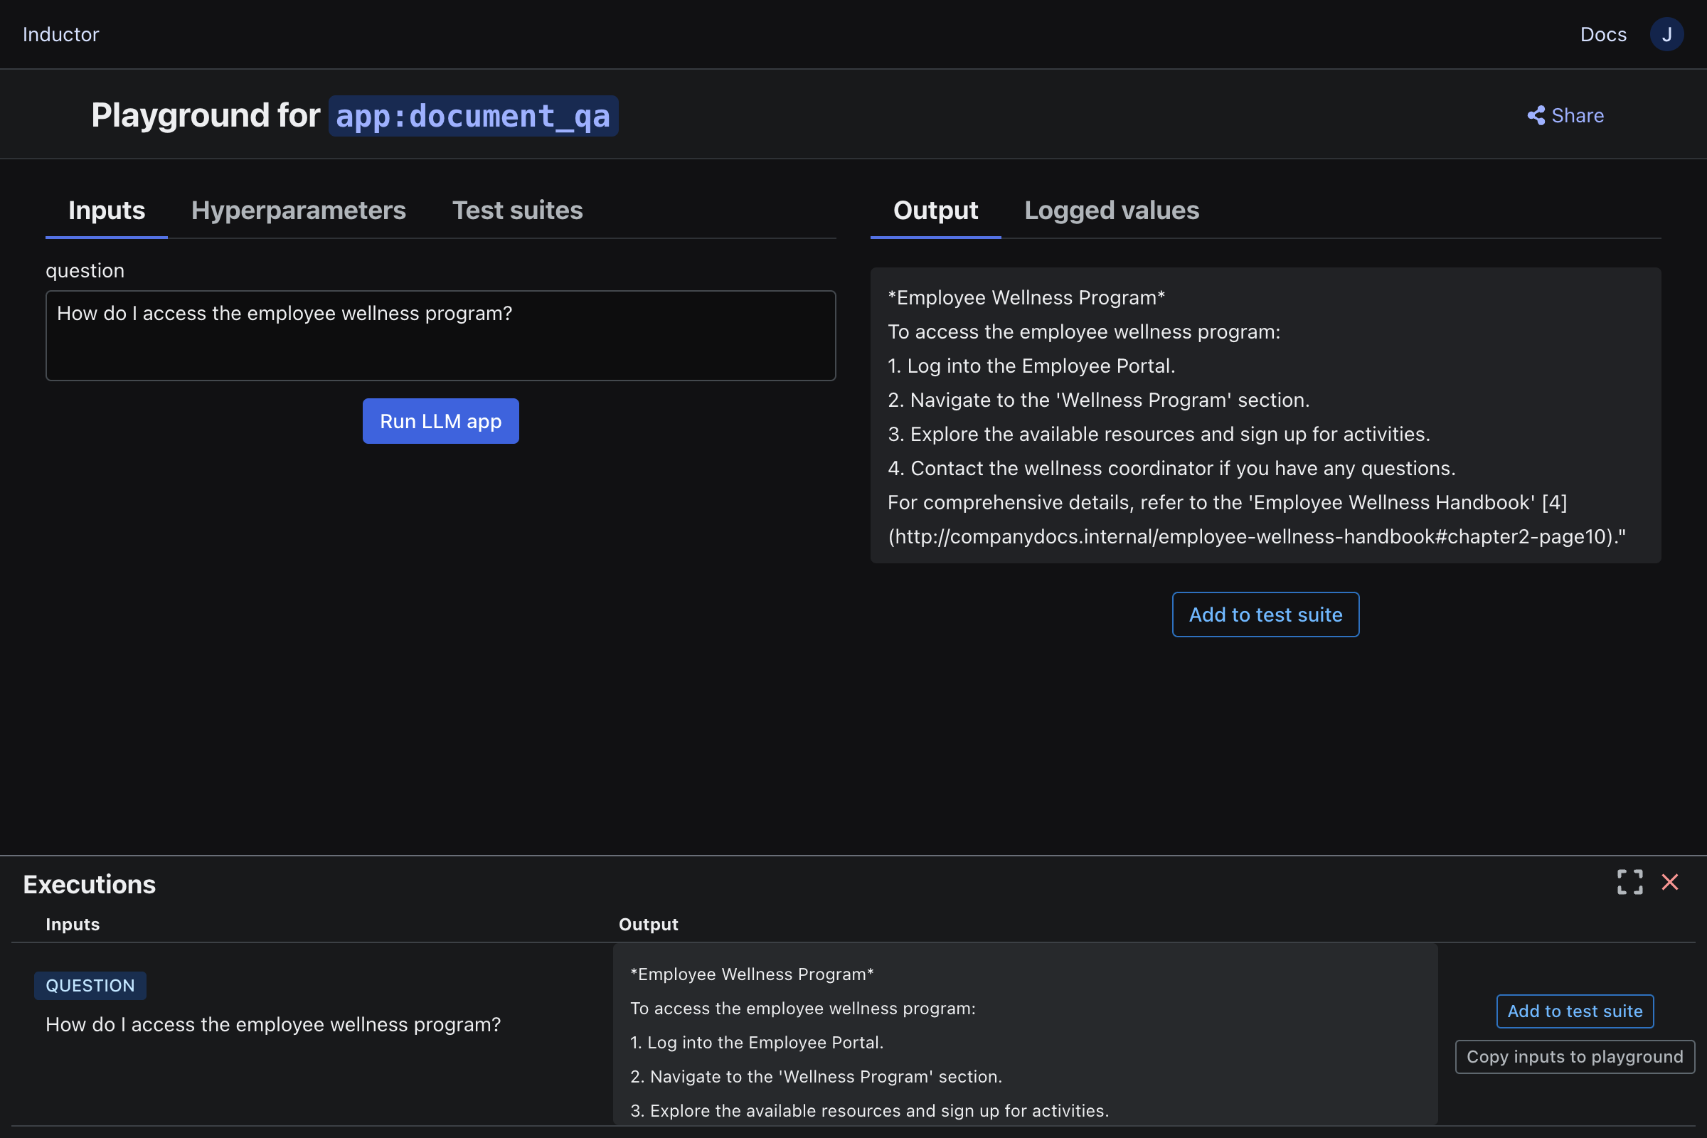
Task: Click the close icon in Executions panel
Action: coord(1670,881)
